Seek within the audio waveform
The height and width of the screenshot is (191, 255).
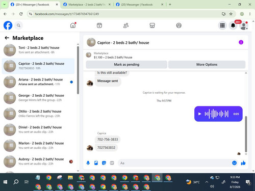coord(217,114)
